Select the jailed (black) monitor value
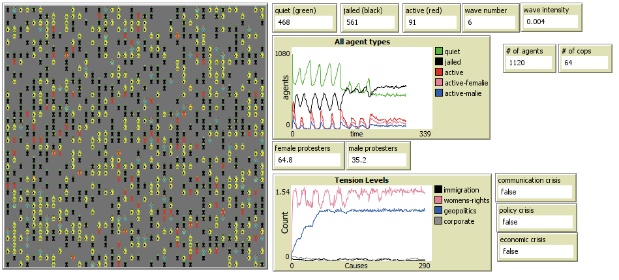Image resolution: width=619 pixels, height=280 pixels. (369, 22)
